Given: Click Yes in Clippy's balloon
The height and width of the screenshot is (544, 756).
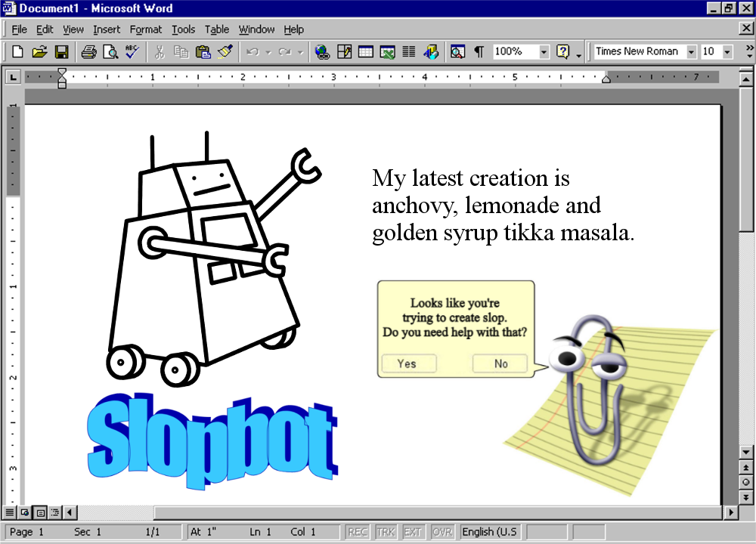Looking at the screenshot, I should point(408,363).
